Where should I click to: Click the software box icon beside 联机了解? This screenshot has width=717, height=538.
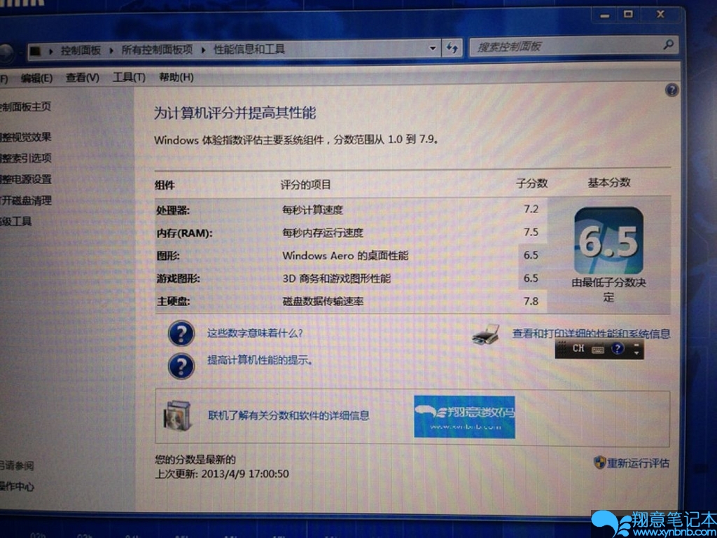(x=179, y=415)
